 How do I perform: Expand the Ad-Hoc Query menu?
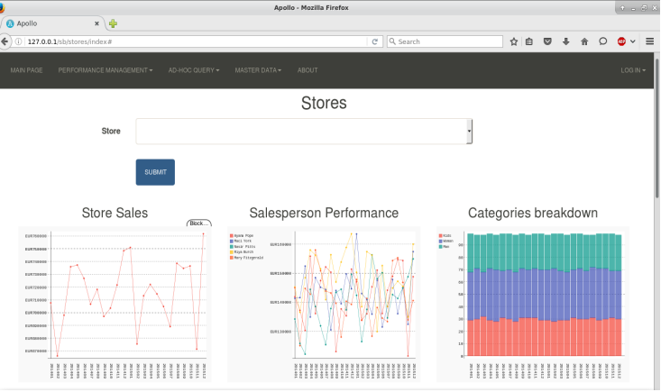[x=194, y=70]
